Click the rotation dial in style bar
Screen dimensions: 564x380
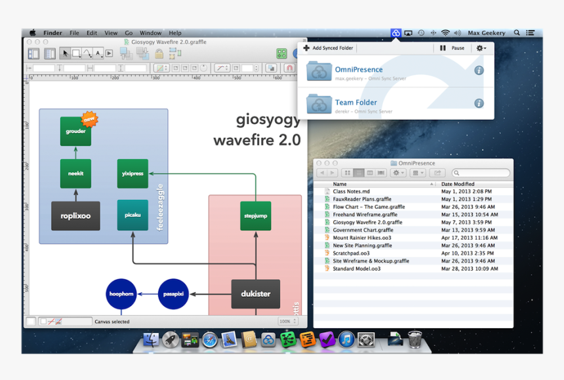pyautogui.click(x=203, y=68)
